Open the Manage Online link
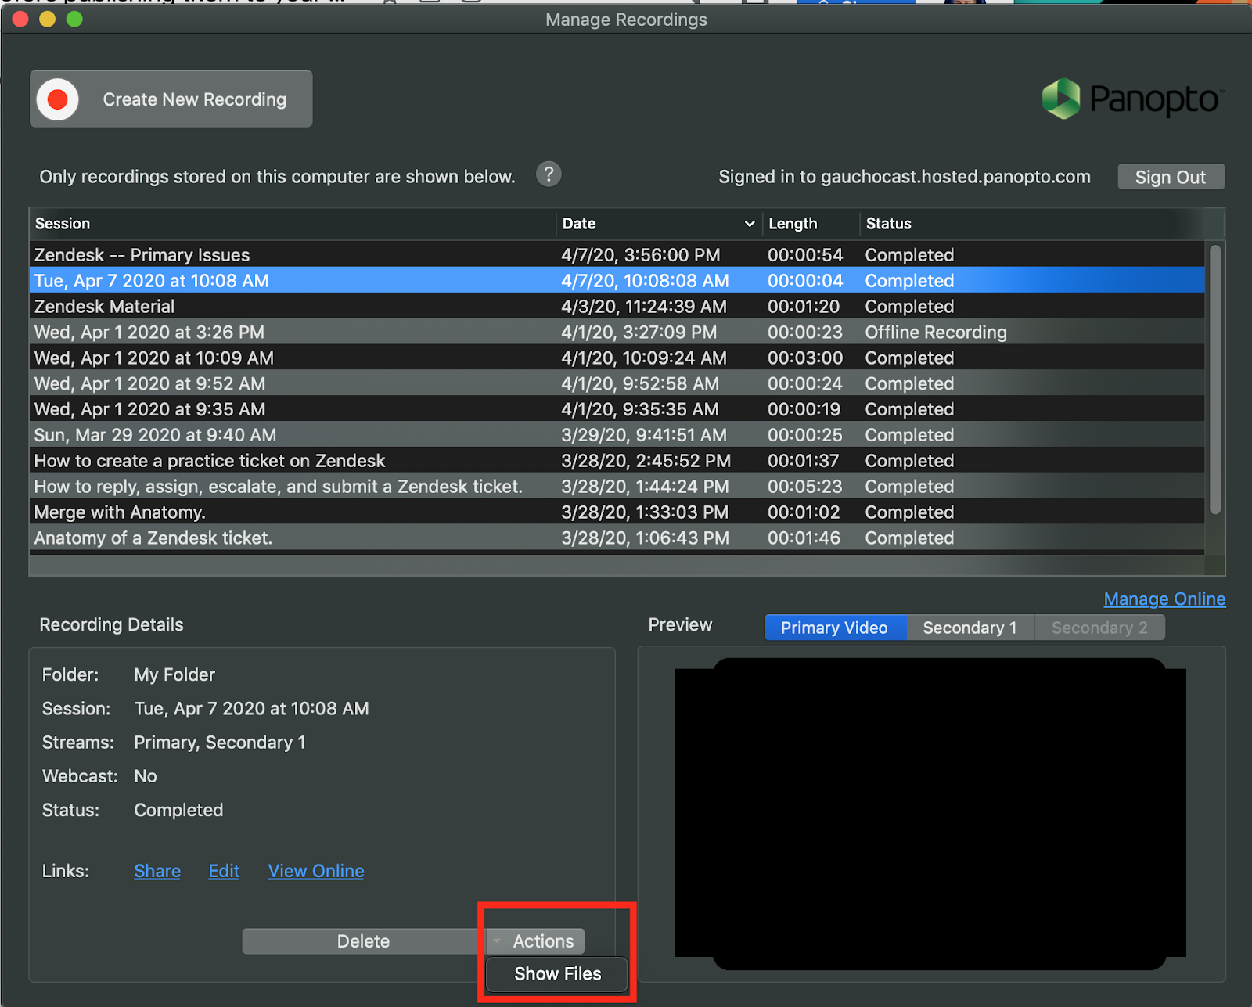The width and height of the screenshot is (1252, 1007). coord(1164,599)
